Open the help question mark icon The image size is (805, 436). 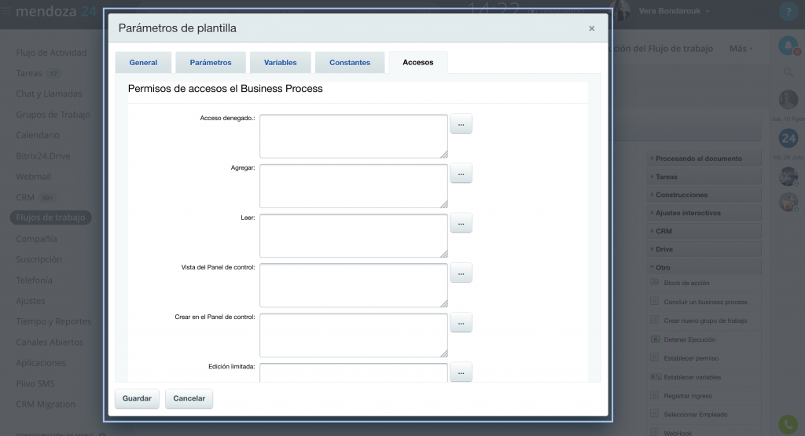tap(788, 11)
